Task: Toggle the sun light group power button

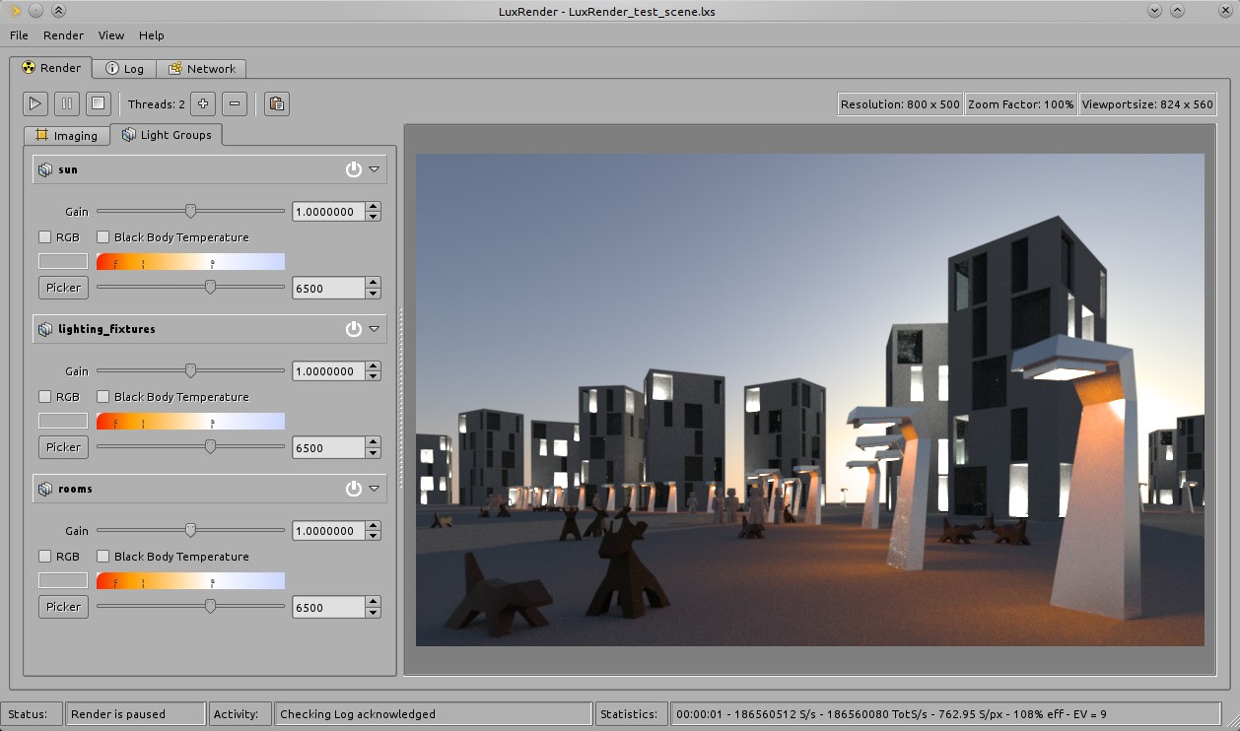Action: point(353,168)
